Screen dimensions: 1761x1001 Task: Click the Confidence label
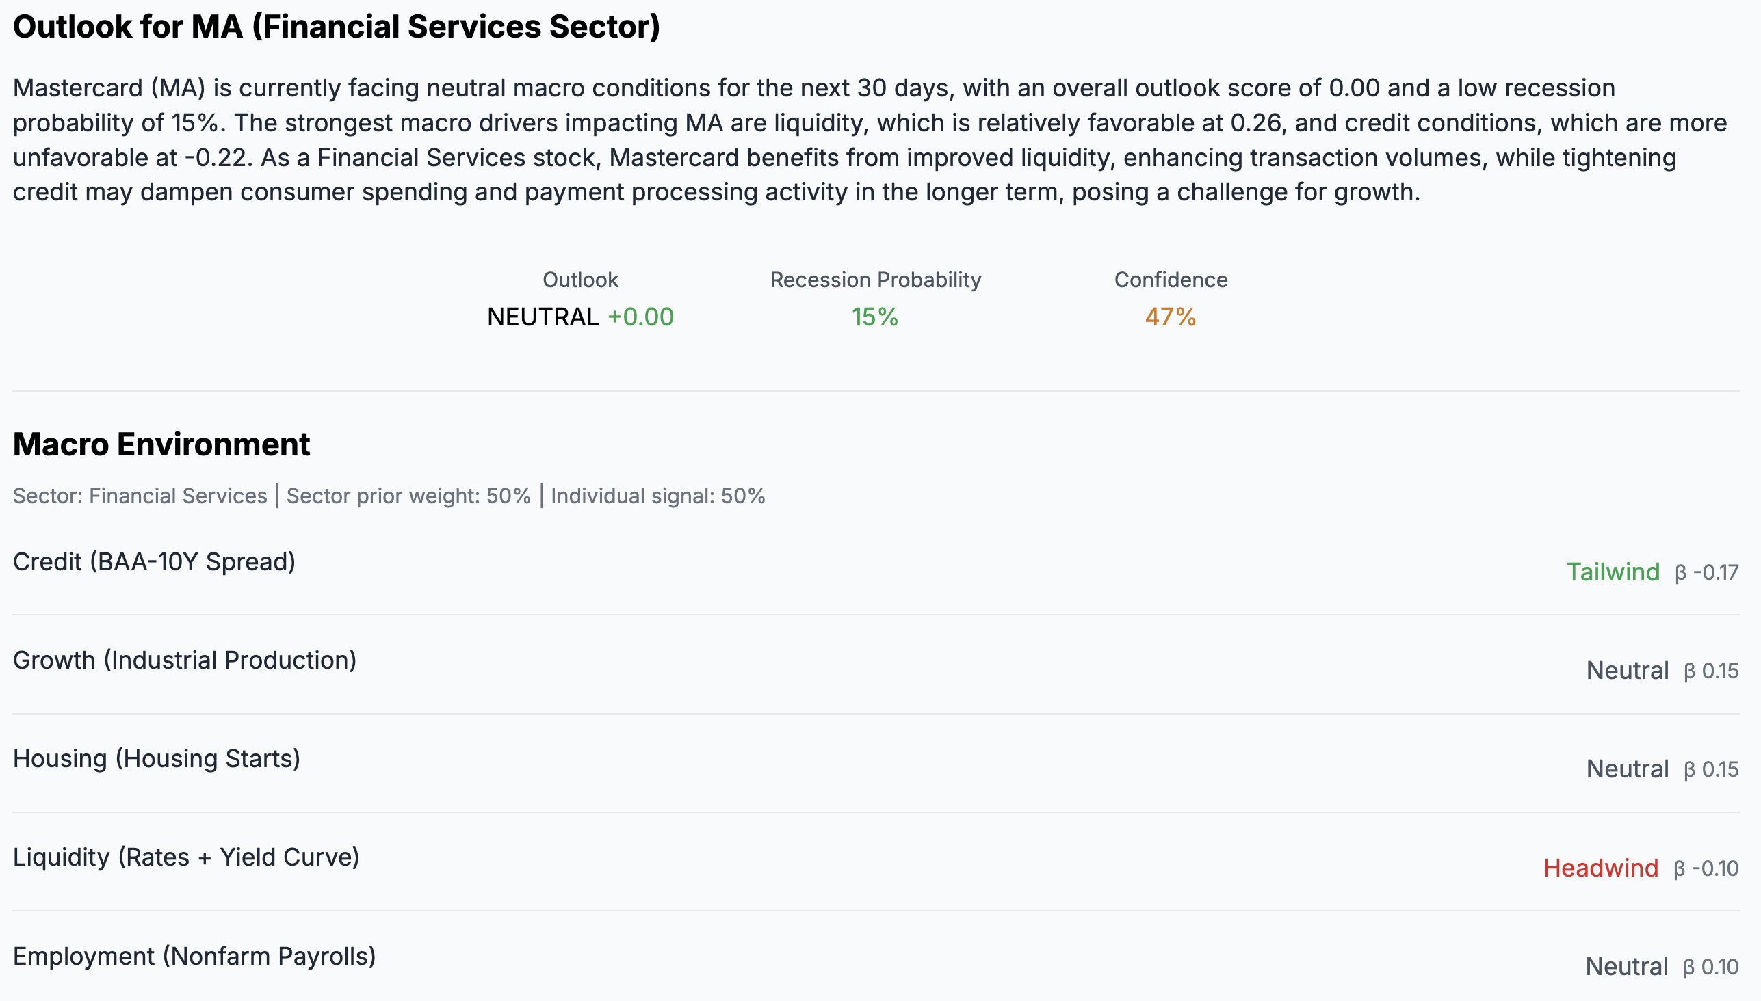click(x=1170, y=280)
